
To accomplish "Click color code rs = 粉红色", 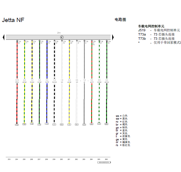I will (123, 145).
